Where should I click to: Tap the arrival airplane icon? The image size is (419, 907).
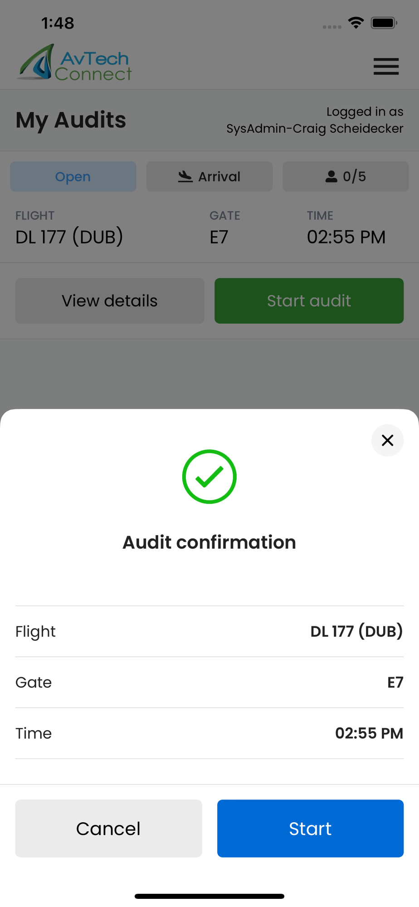185,176
